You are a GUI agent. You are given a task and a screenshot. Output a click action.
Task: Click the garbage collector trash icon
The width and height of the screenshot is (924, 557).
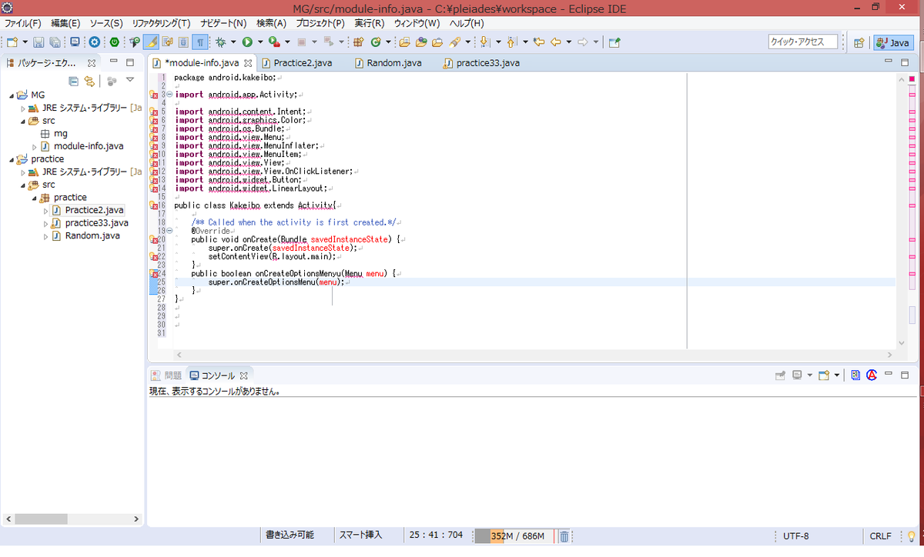coord(564,536)
